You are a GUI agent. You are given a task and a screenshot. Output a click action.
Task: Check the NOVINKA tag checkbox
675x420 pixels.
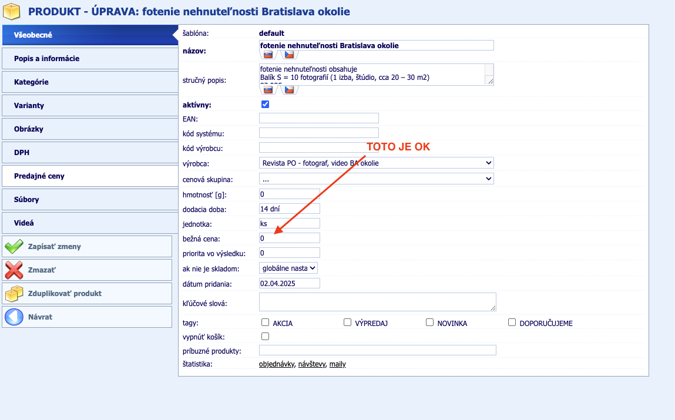click(429, 322)
